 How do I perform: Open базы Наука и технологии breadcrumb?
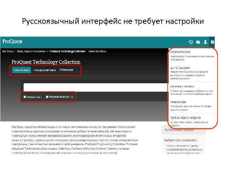[31, 51]
